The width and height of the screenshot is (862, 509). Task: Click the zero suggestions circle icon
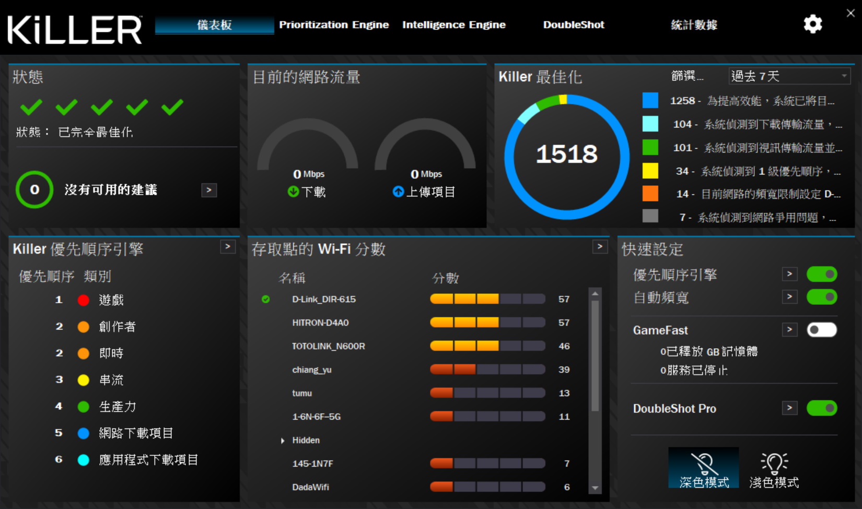[x=34, y=190]
